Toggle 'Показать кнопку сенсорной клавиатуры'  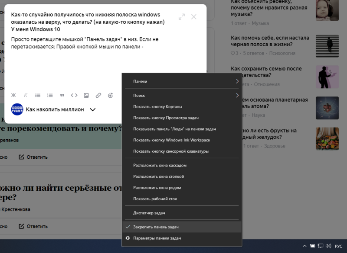182,151
